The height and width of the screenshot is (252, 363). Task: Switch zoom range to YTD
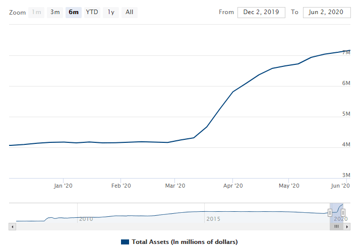tap(92, 12)
